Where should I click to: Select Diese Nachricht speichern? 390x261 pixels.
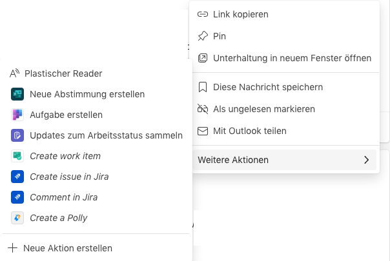coord(267,87)
